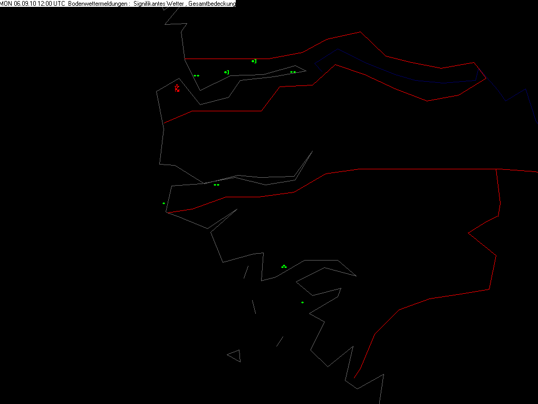Viewport: 538px width, 404px height.
Task: Click the green triangular triple-dot station marker
Action: 284,266
